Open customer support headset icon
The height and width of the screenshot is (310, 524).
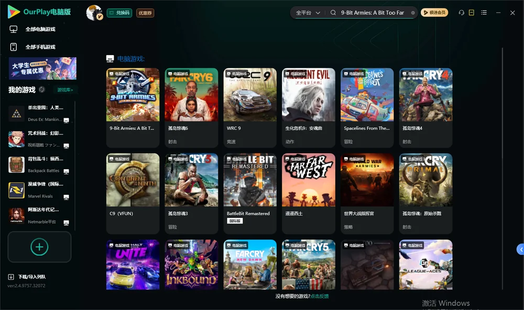tap(461, 13)
